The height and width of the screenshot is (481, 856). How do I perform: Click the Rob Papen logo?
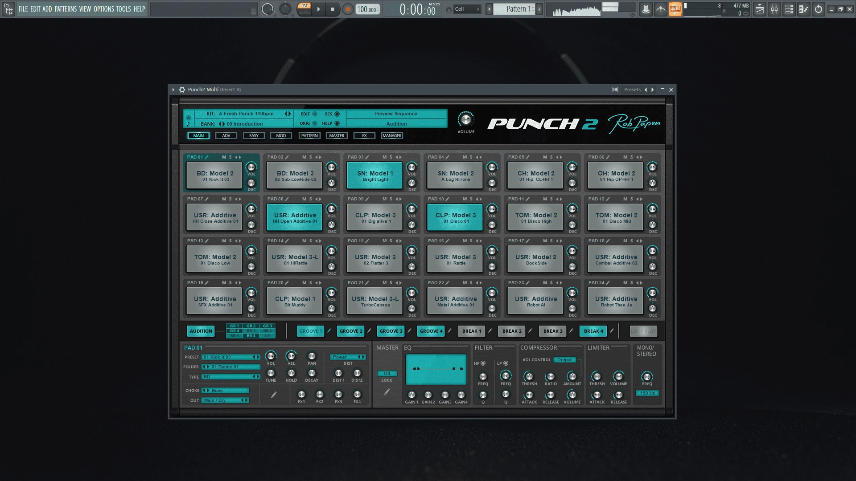tap(634, 123)
